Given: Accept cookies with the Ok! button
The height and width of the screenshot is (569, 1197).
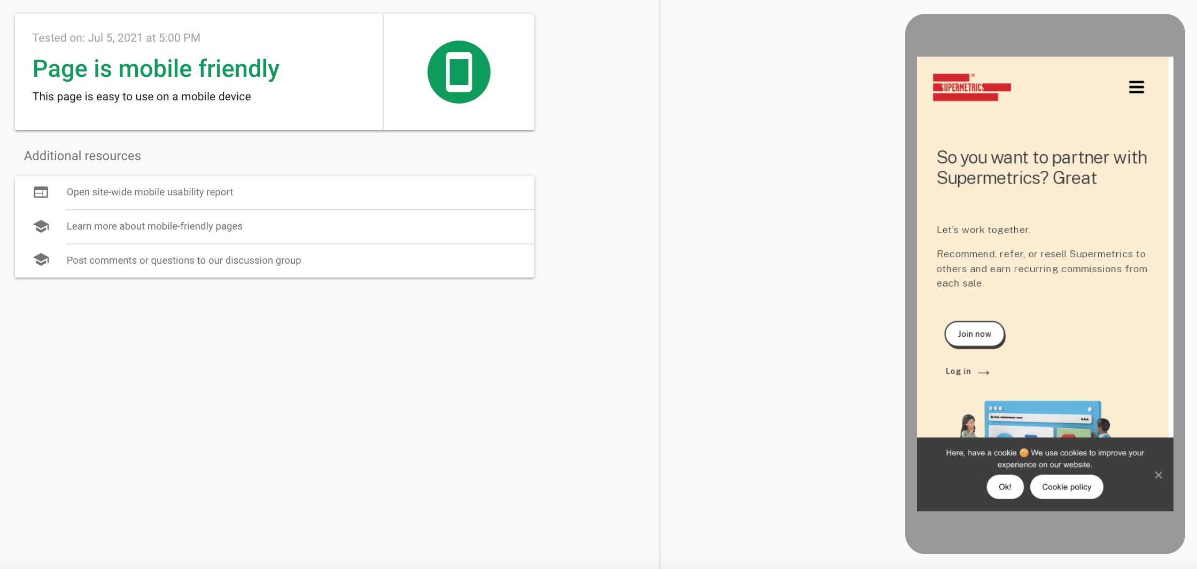Looking at the screenshot, I should coord(1005,487).
